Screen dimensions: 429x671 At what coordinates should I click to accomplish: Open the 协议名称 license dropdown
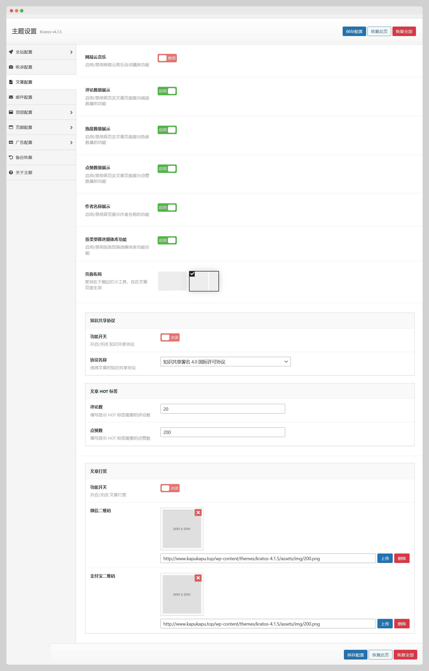click(x=225, y=361)
